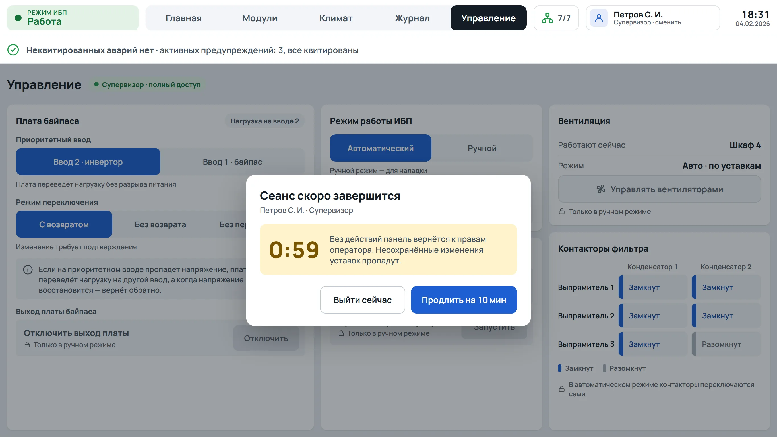Click the green checkmark icon in the alarm banner
777x437 pixels.
pyautogui.click(x=13, y=50)
